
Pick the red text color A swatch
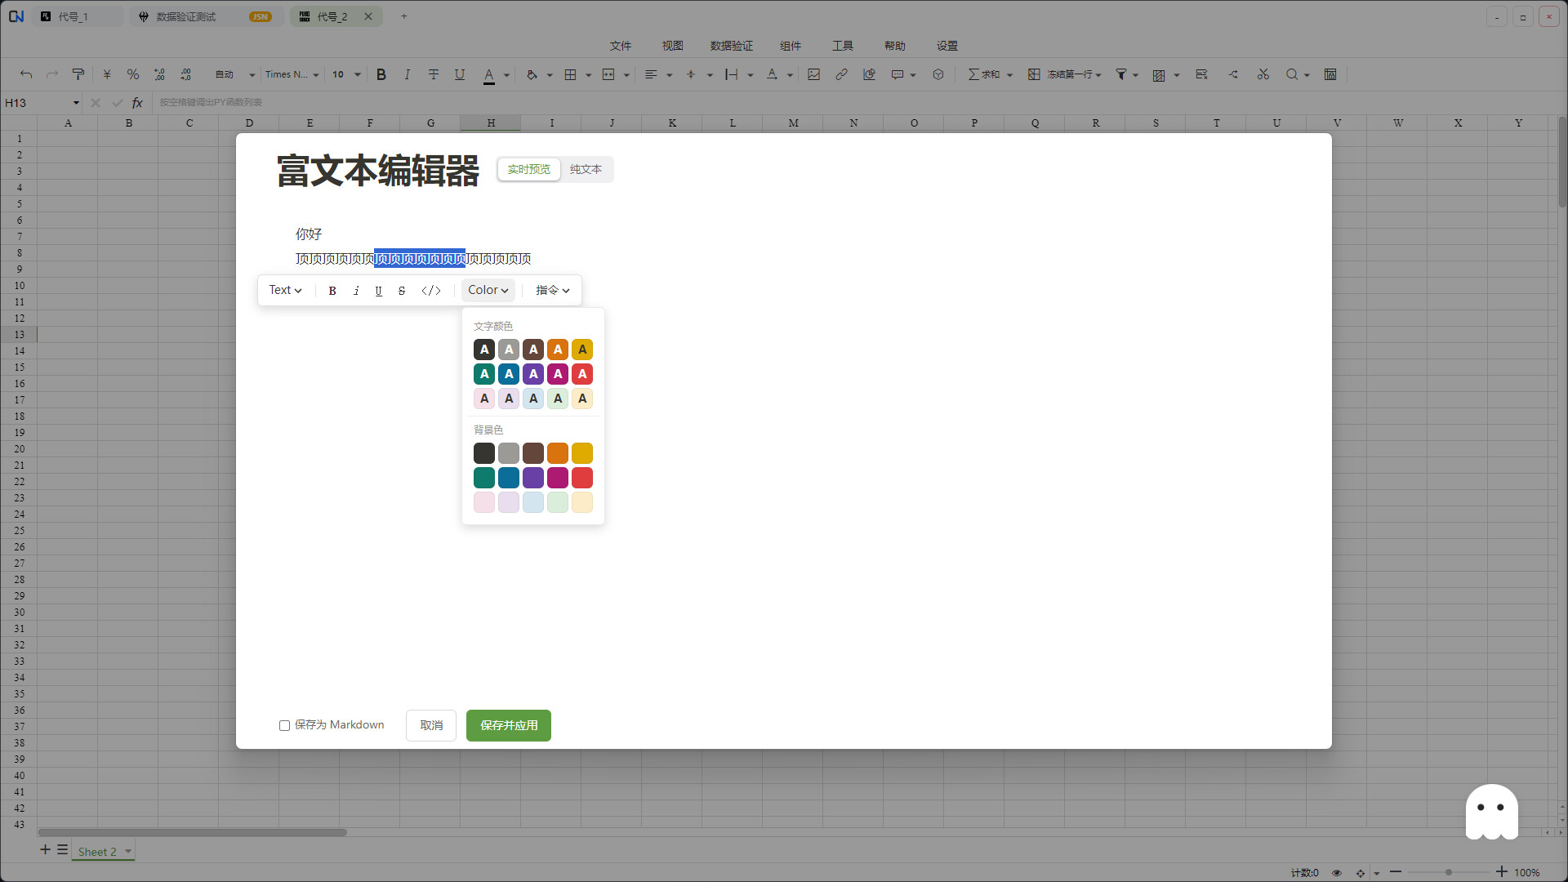point(582,374)
